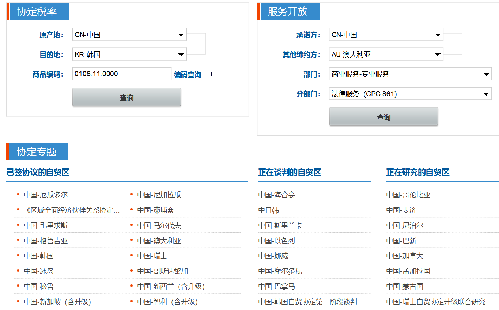This screenshot has width=499, height=310.
Task: Click the 编码查询 link
Action: coord(188,75)
